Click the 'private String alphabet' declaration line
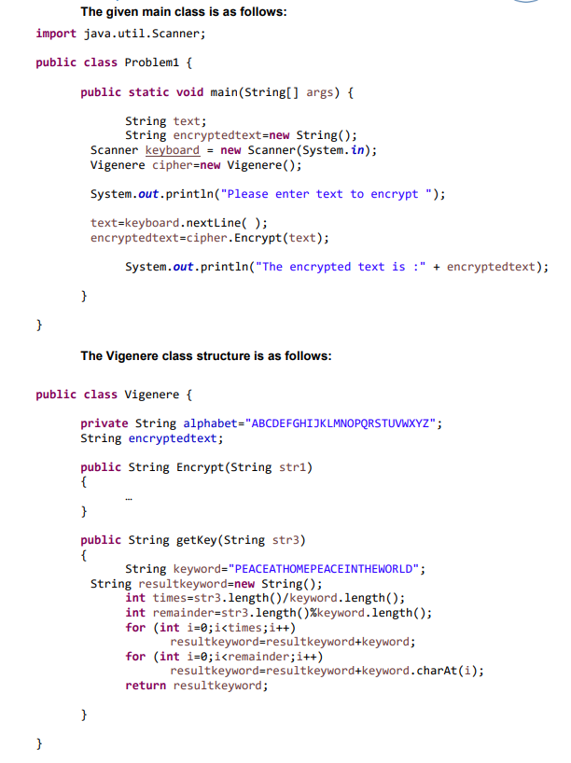The image size is (571, 763). tap(261, 423)
